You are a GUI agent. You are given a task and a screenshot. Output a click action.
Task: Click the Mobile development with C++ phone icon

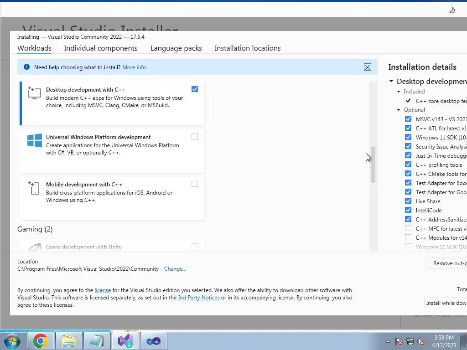click(x=34, y=188)
